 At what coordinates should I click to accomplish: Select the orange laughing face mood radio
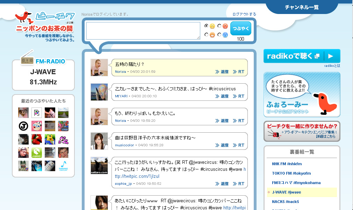[x=206, y=35]
